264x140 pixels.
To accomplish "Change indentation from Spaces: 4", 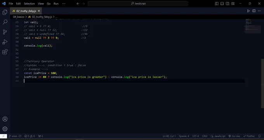I will pos(184,136).
